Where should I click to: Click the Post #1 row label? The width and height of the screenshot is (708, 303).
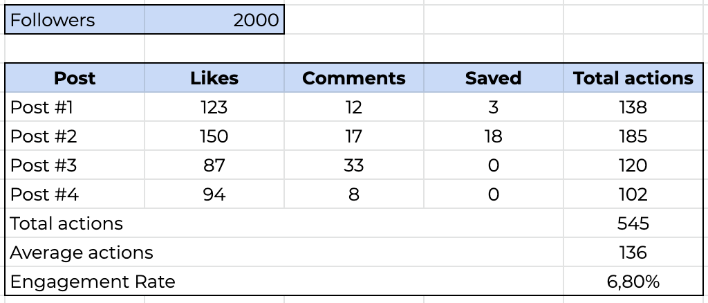coord(75,107)
